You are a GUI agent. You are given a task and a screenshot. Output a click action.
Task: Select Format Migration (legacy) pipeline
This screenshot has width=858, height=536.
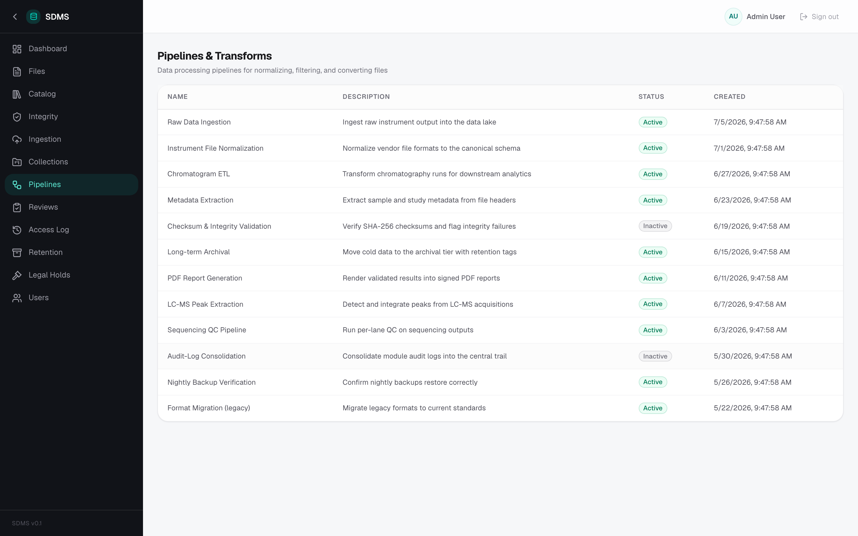click(x=209, y=408)
